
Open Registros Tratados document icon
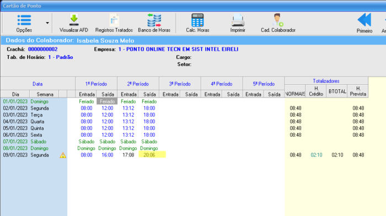pyautogui.click(x=114, y=20)
